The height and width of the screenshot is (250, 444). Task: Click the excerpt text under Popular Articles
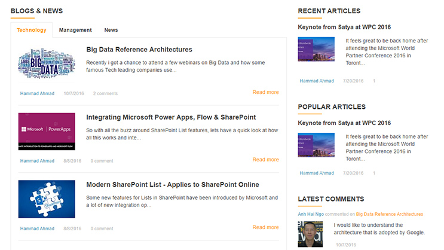387,148
